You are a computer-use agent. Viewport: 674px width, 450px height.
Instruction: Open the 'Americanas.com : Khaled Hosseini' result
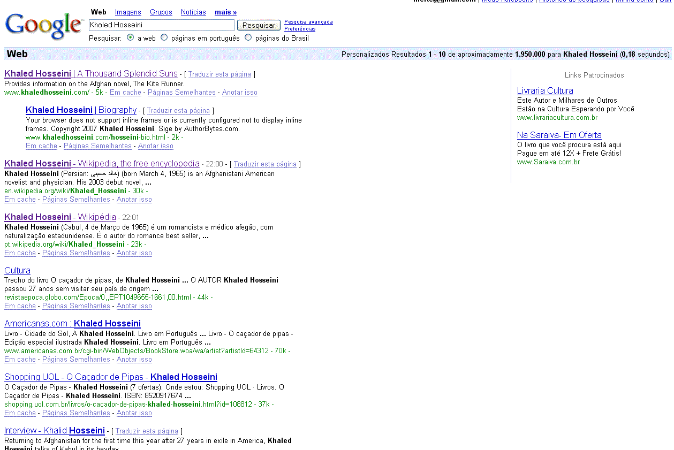pos(72,324)
